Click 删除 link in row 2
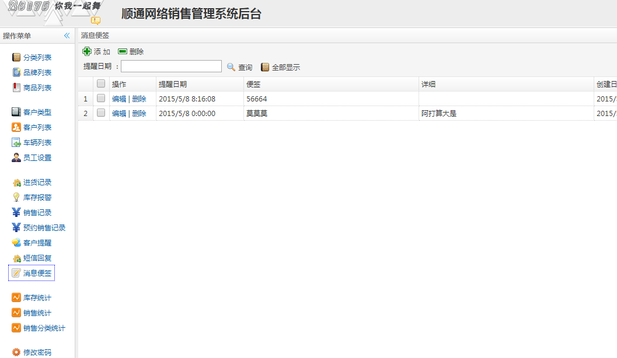Screen dimensions: 617x358 point(139,114)
